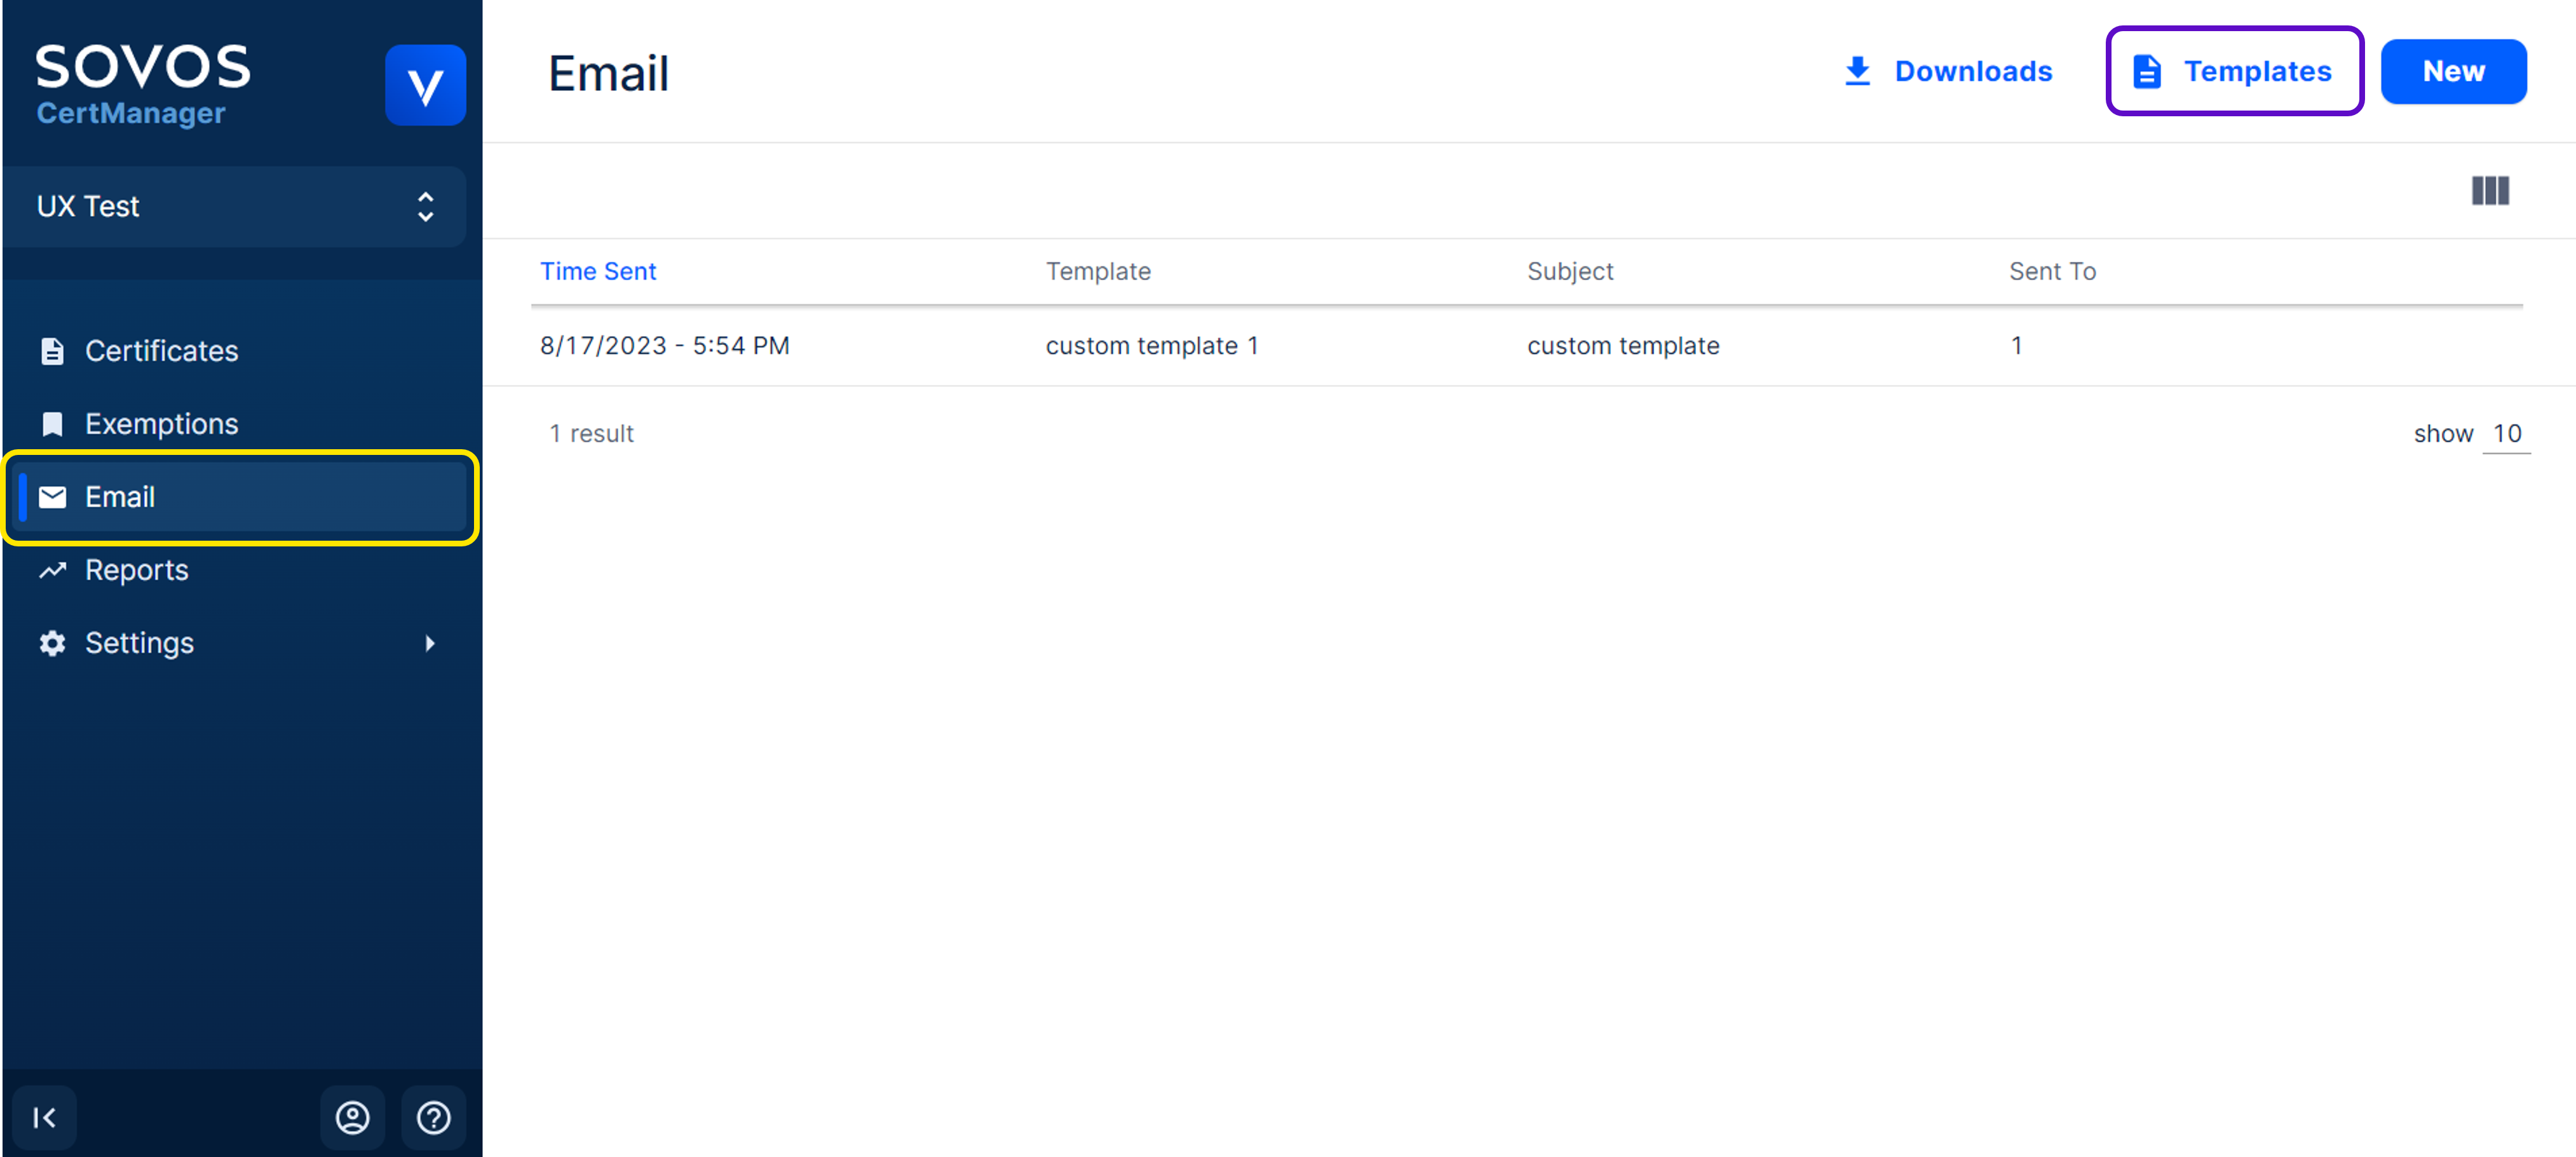The height and width of the screenshot is (1157, 2576).
Task: Open Reports from the sidebar
Action: 136,570
